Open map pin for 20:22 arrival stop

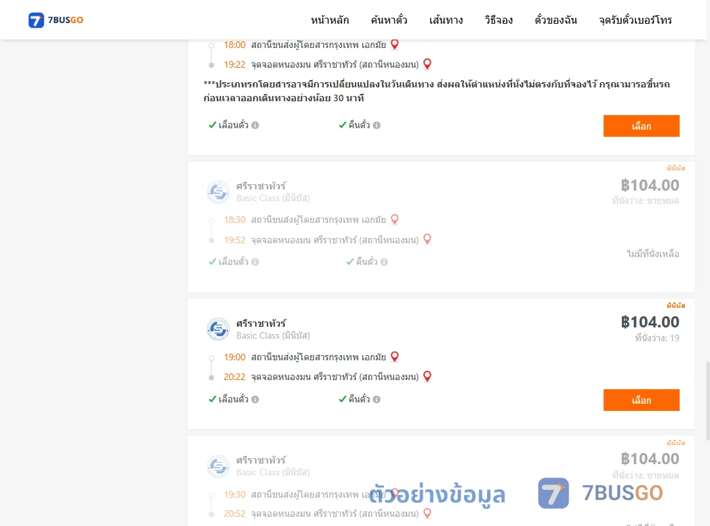(427, 377)
